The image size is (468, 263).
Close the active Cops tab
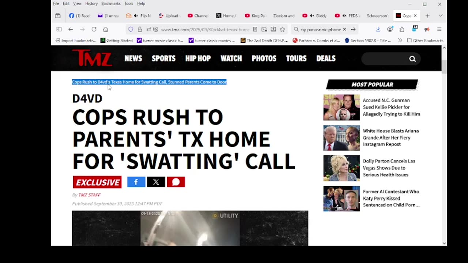coord(415,16)
